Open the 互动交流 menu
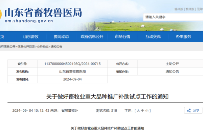The image size is (203, 135). click(153, 36)
